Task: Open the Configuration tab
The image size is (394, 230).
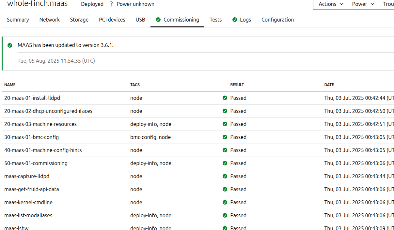Action: pyautogui.click(x=277, y=20)
